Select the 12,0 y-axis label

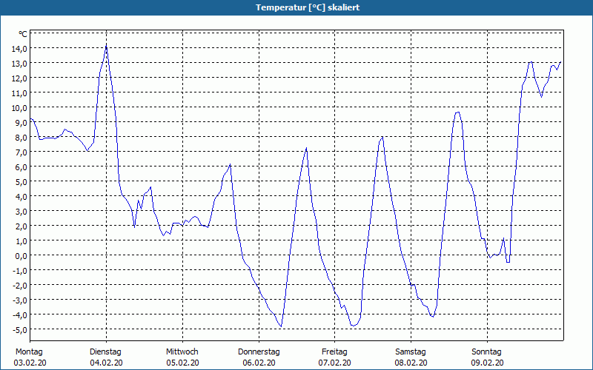click(x=20, y=78)
